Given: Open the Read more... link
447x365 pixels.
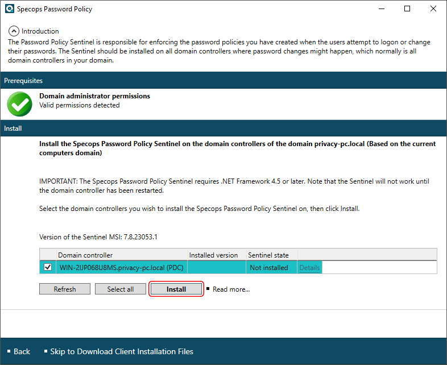Looking at the screenshot, I should 231,289.
